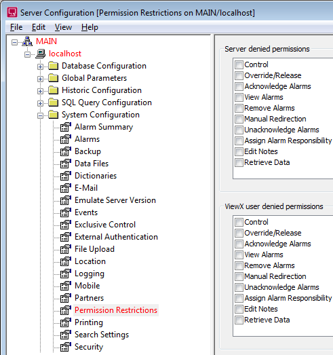Click the Alarm Summary settings icon
The width and height of the screenshot is (333, 355).
point(66,127)
